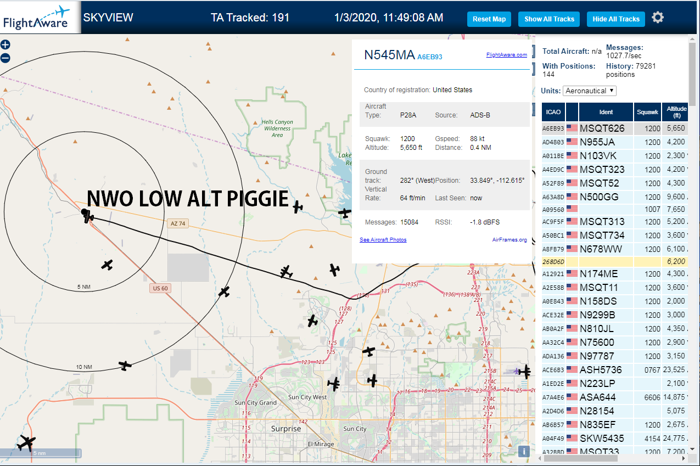700x466 pixels.
Task: Sort table by Squawk column header
Action: point(647,112)
